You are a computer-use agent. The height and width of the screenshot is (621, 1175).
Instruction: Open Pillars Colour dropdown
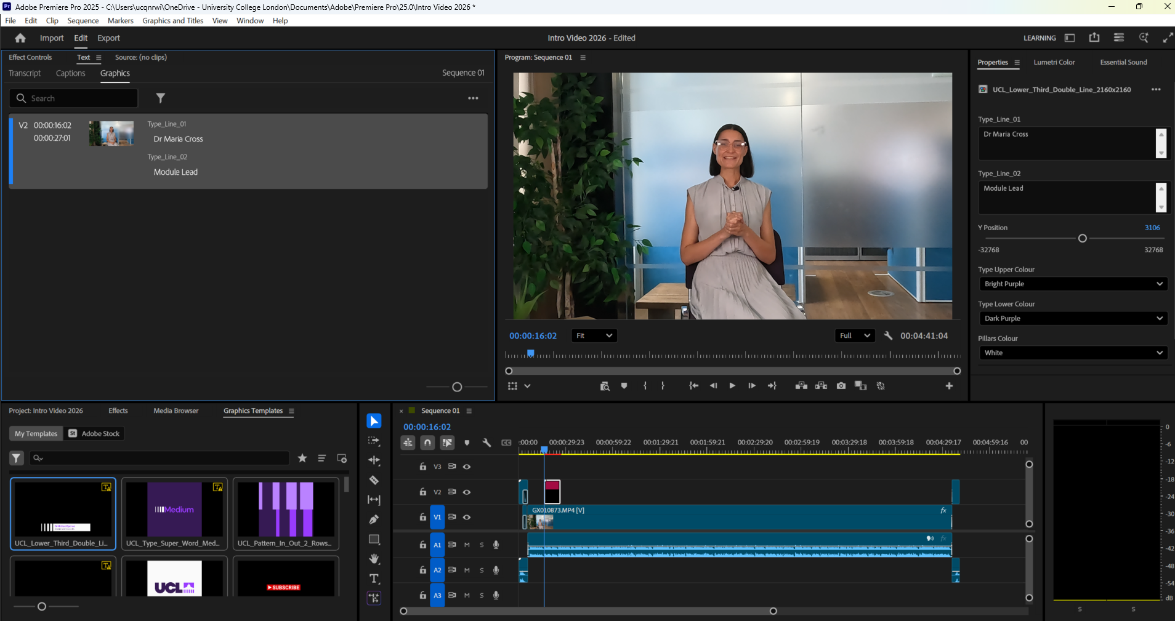[x=1073, y=353]
